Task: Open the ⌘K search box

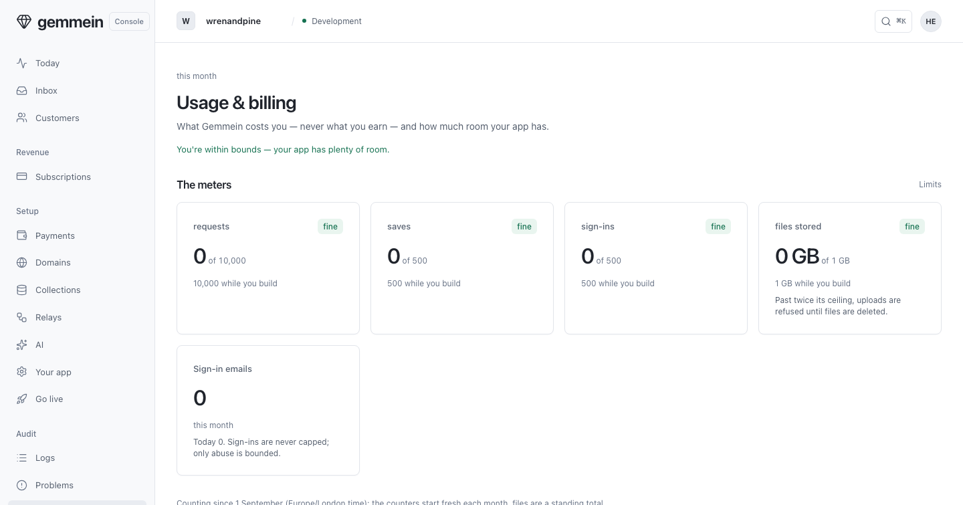Action: coord(893,21)
